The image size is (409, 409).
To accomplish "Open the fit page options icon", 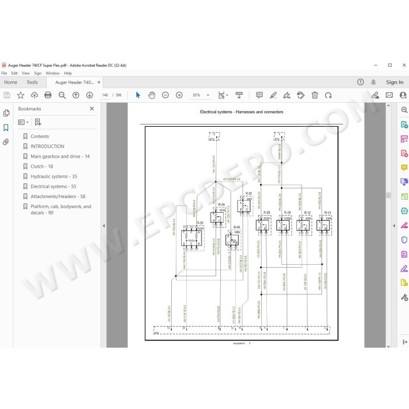I will point(221,95).
